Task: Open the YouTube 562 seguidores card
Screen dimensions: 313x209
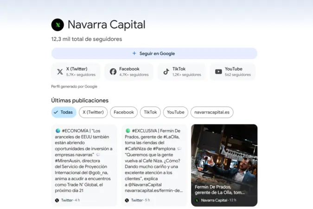Action: pyautogui.click(x=233, y=72)
